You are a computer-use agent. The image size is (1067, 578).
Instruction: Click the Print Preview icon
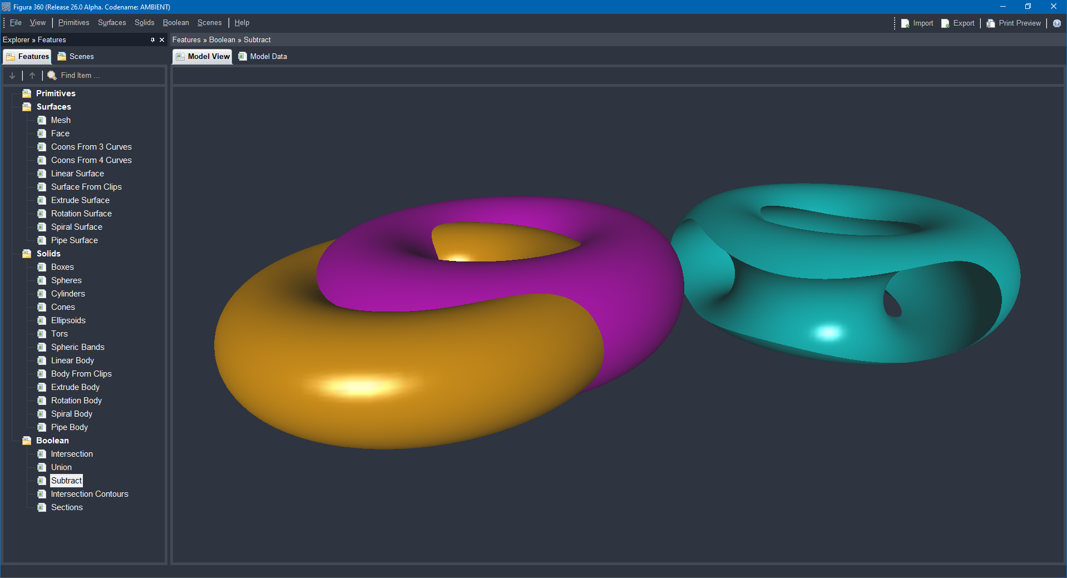coord(990,23)
